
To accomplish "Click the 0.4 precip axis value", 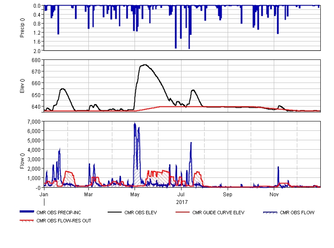I will click(x=37, y=15).
